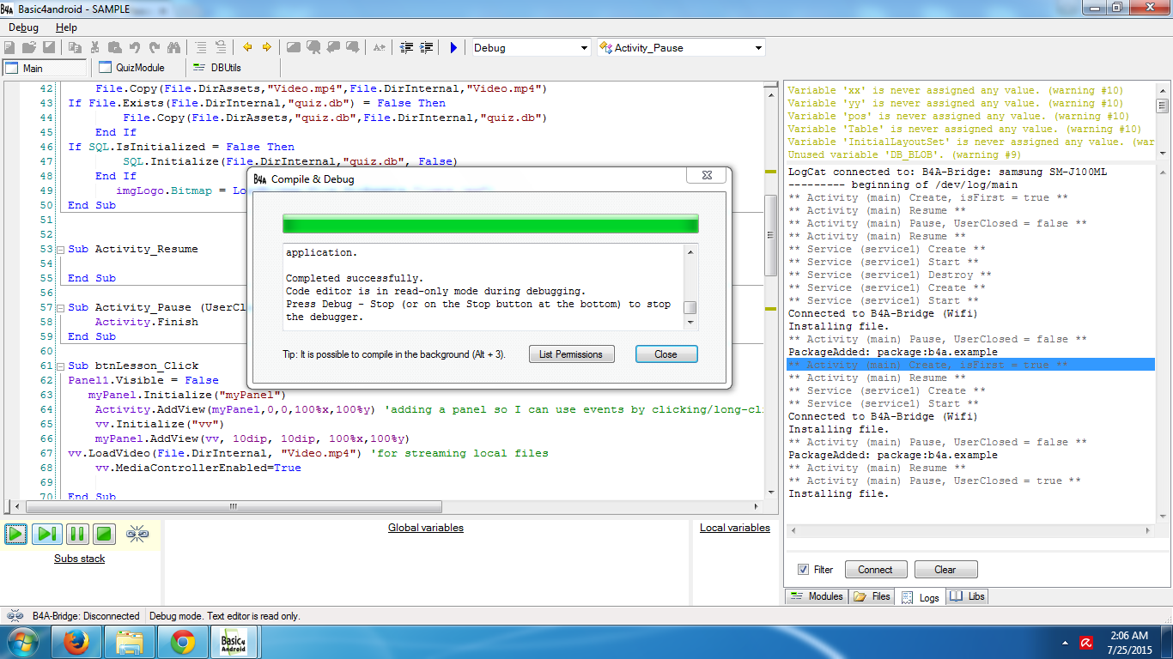Switch to the Libs tab
The image size is (1173, 659).
[968, 596]
